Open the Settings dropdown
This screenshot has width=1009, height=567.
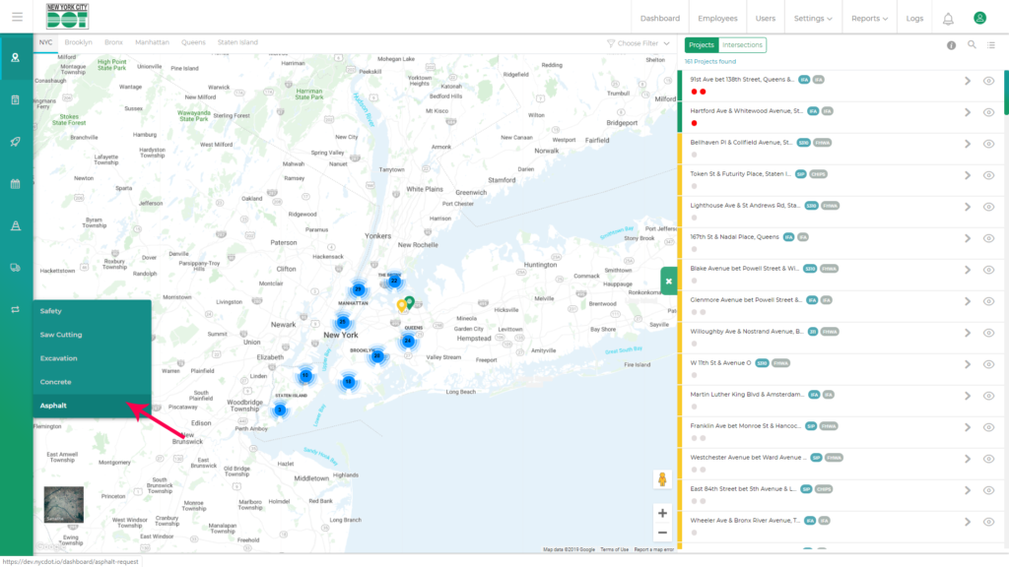813,18
